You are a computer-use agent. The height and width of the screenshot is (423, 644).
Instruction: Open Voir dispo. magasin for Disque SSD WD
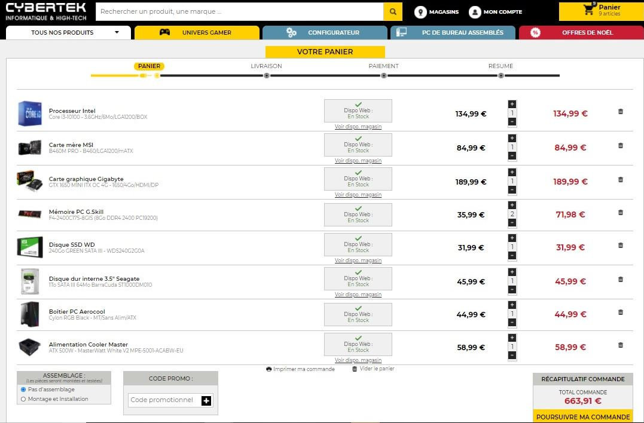[x=358, y=260]
